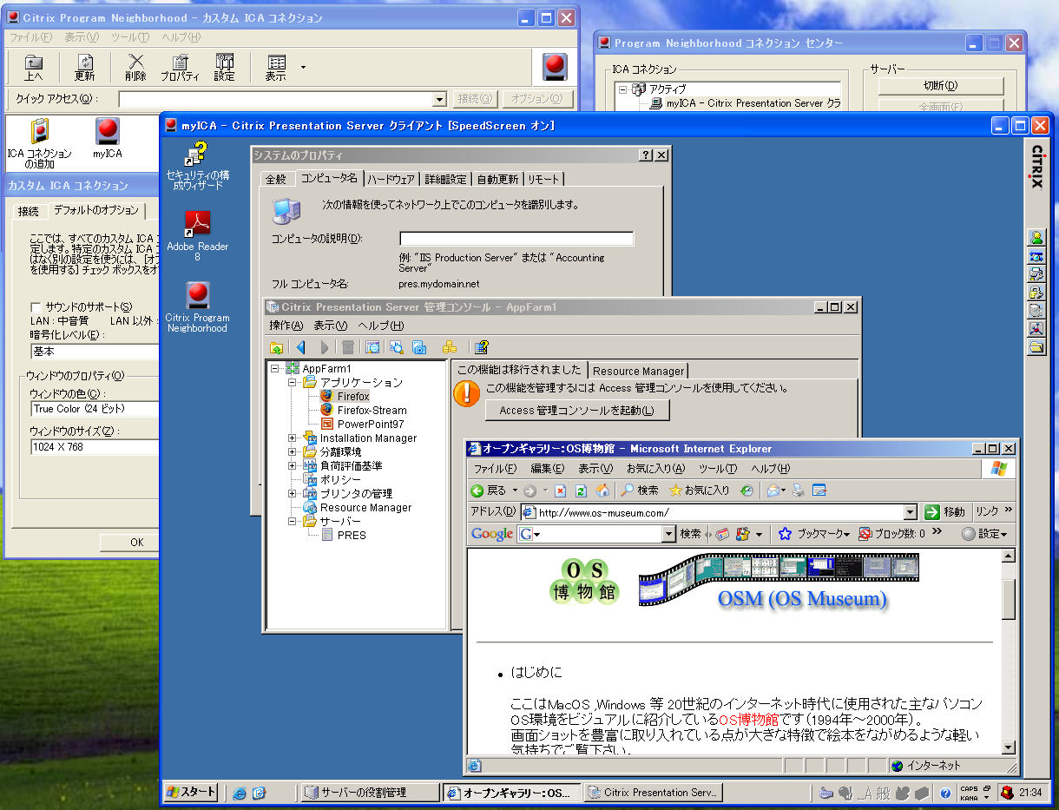This screenshot has height=810, width=1059.
Task: Open the 表示 toolbar dropdown arrow
Action: click(303, 67)
